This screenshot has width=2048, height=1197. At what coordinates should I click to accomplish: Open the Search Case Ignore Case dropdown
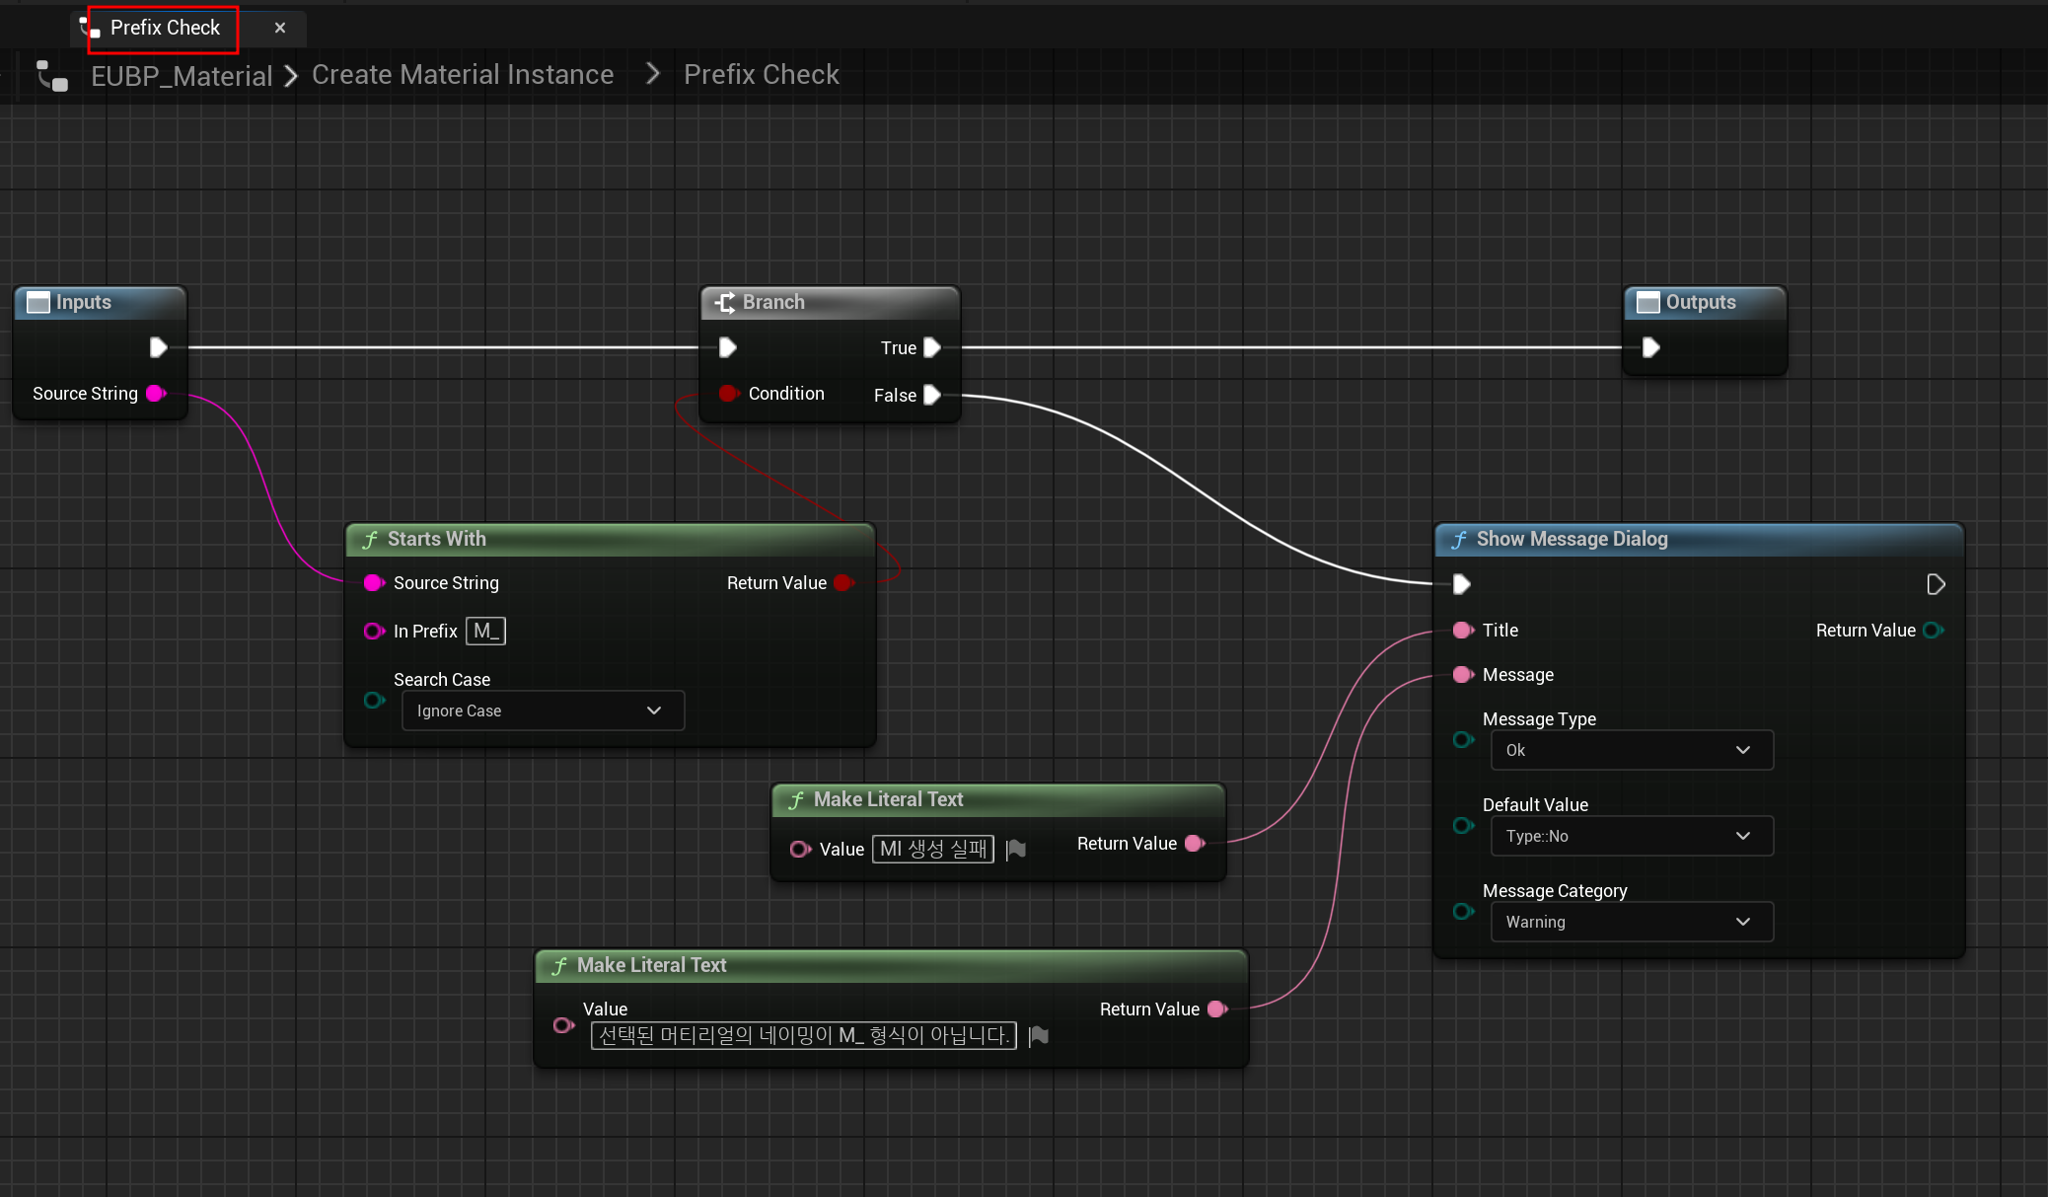coord(543,711)
